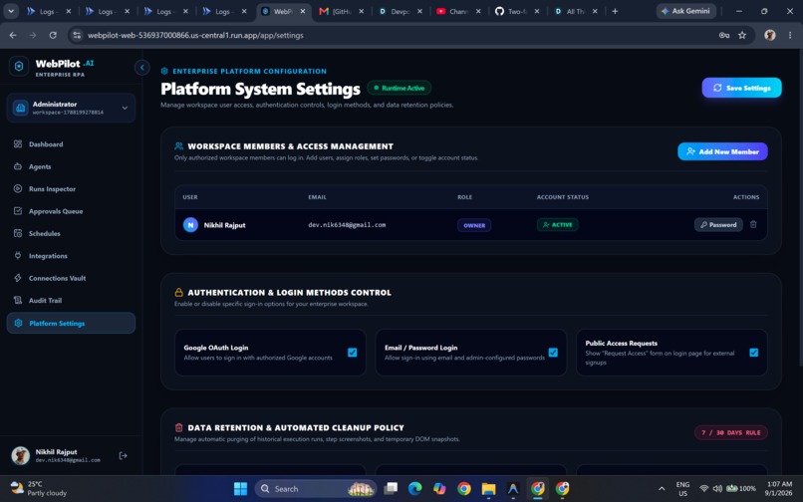This screenshot has height=502, width=803.
Task: Click the 7 / 30 DAYS RULE badge
Action: (731, 433)
